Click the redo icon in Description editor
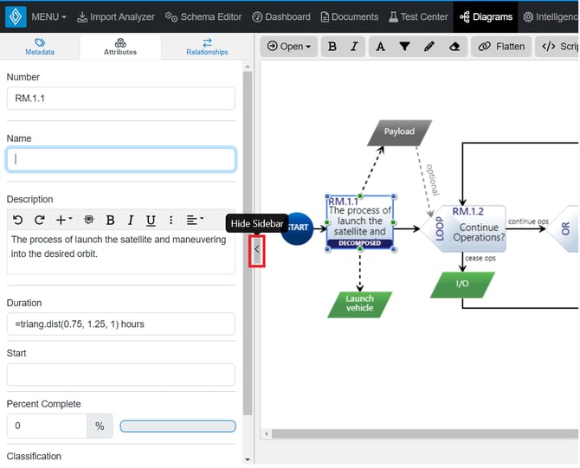Screen dimensions: 580x468 click(40, 221)
